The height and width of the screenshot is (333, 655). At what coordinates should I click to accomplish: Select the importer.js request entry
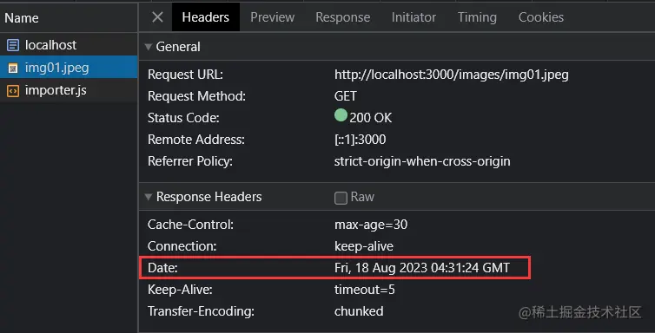tap(69, 90)
